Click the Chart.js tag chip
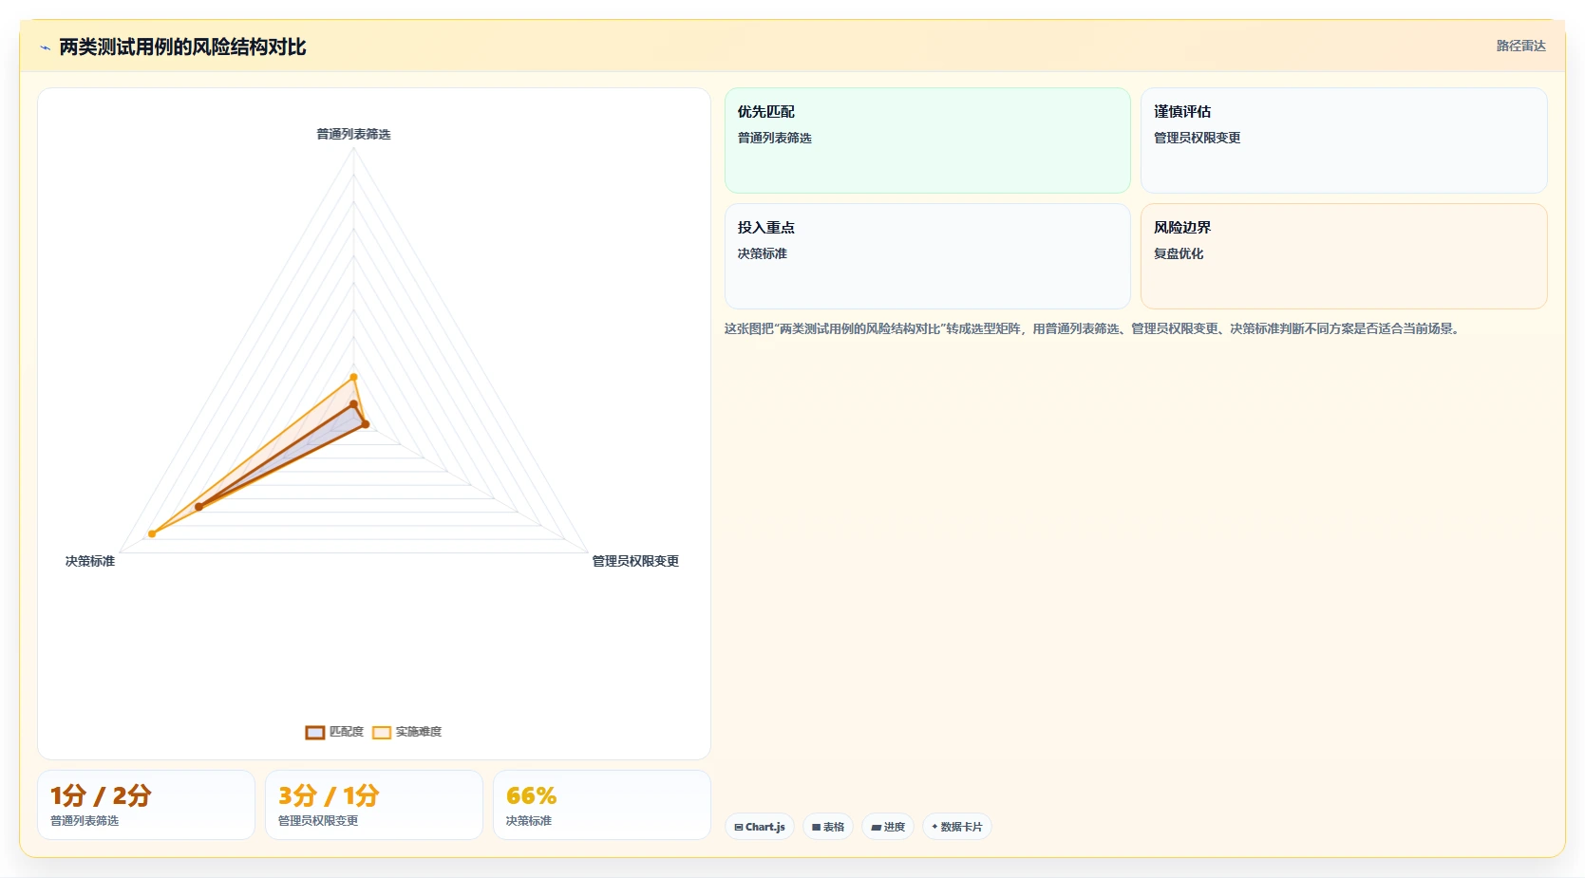The height and width of the screenshot is (878, 1585). point(760,827)
